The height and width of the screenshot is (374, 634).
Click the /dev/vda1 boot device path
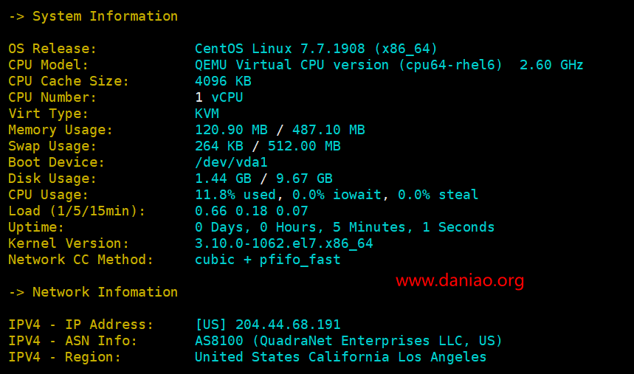[x=231, y=162]
